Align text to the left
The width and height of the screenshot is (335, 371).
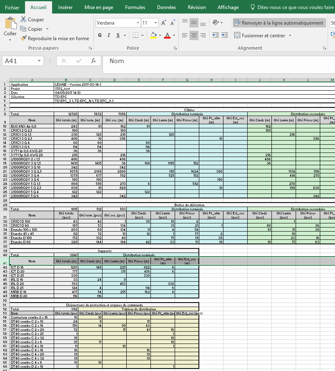point(185,36)
